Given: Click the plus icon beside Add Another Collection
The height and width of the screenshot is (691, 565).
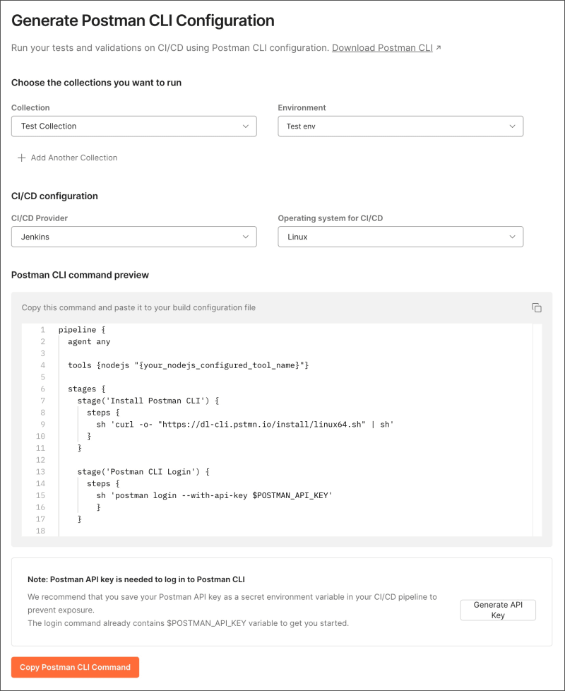Looking at the screenshot, I should click(20, 158).
